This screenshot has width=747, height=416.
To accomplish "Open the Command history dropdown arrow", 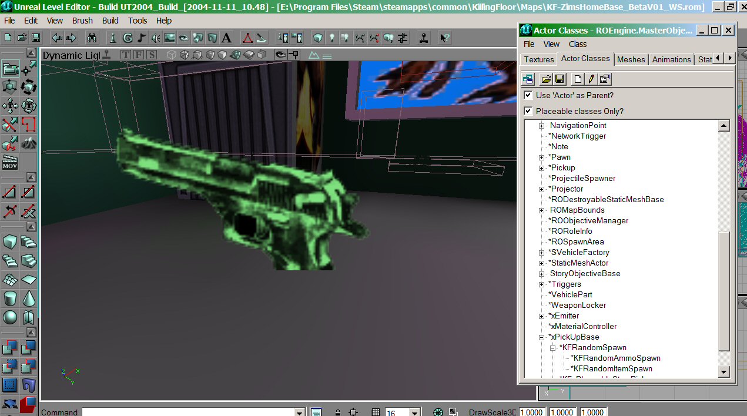I will click(299, 412).
